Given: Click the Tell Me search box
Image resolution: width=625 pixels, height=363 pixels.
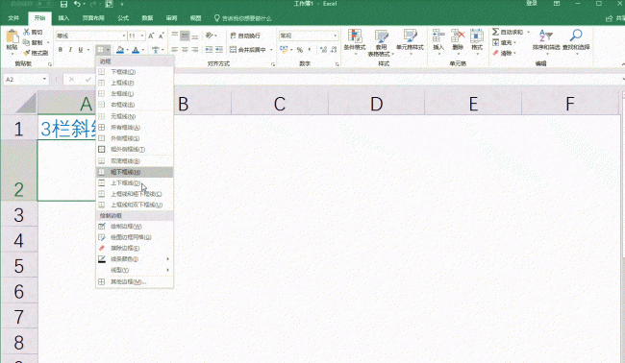Looking at the screenshot, I should [x=243, y=18].
